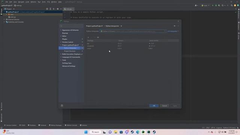
Task: Open the File menu
Action: 7,2
